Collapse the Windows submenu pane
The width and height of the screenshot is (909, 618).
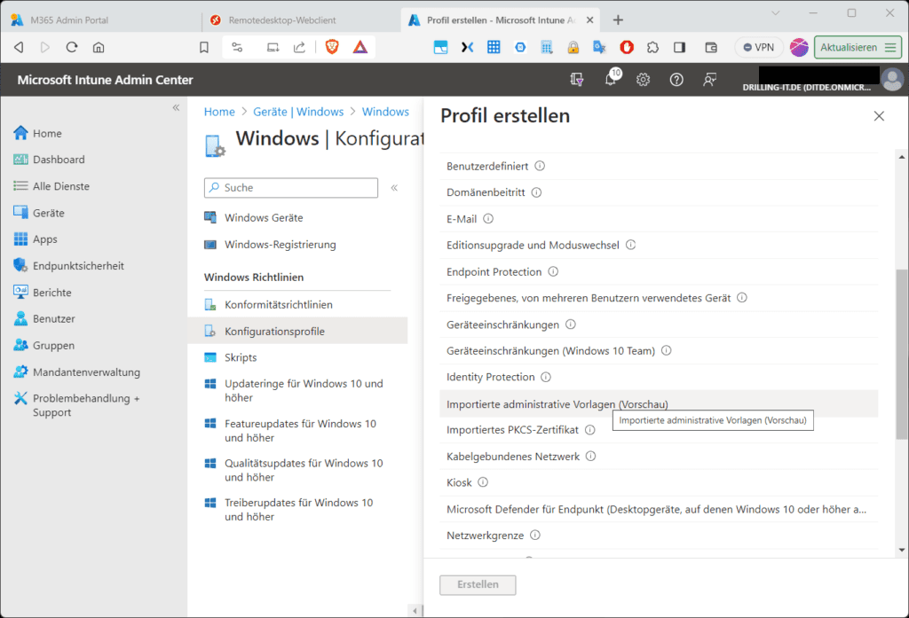(x=394, y=188)
